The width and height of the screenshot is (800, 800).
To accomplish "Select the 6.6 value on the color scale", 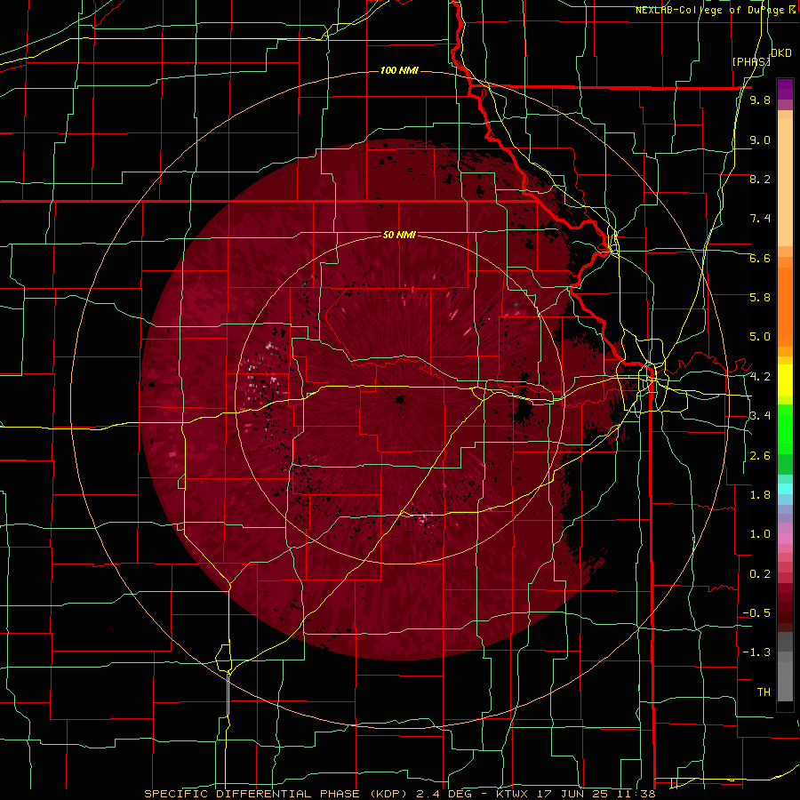I will (760, 258).
